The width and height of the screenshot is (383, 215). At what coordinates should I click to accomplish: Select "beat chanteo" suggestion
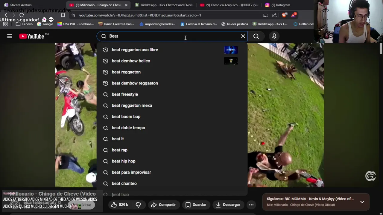(x=172, y=183)
